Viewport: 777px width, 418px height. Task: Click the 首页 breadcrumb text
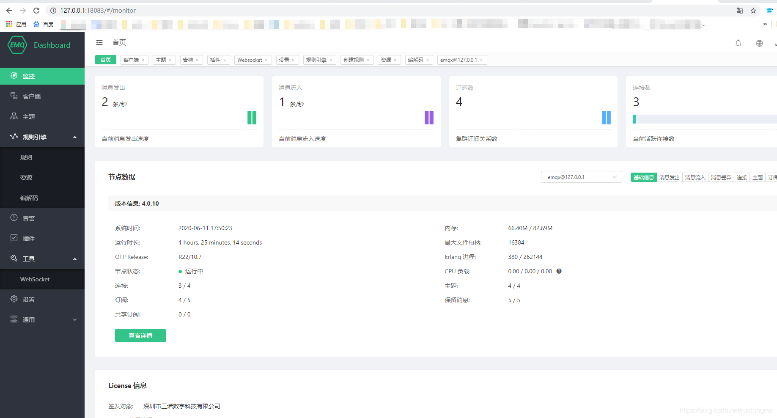point(119,42)
